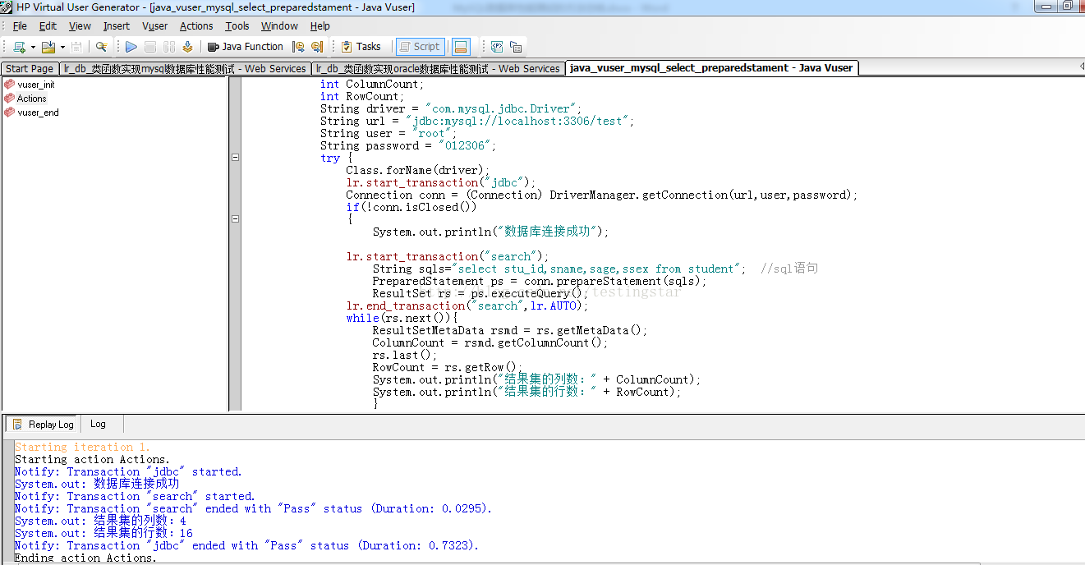Click the parameter list icon in toolbar
Screen dimensions: 1085x565
pyautogui.click(x=497, y=47)
